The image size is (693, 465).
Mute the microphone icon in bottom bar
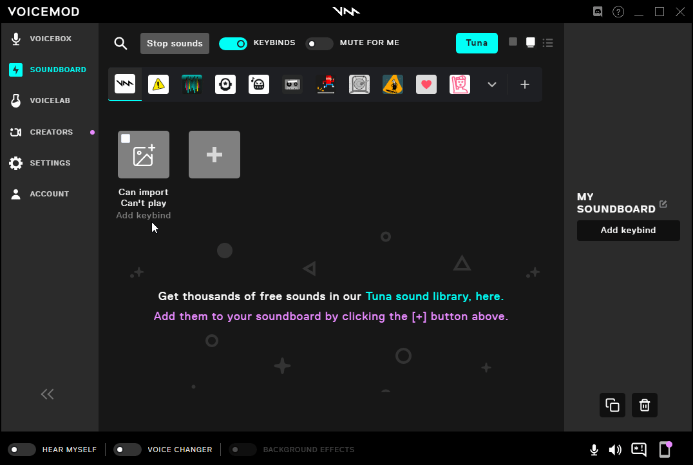pyautogui.click(x=594, y=450)
